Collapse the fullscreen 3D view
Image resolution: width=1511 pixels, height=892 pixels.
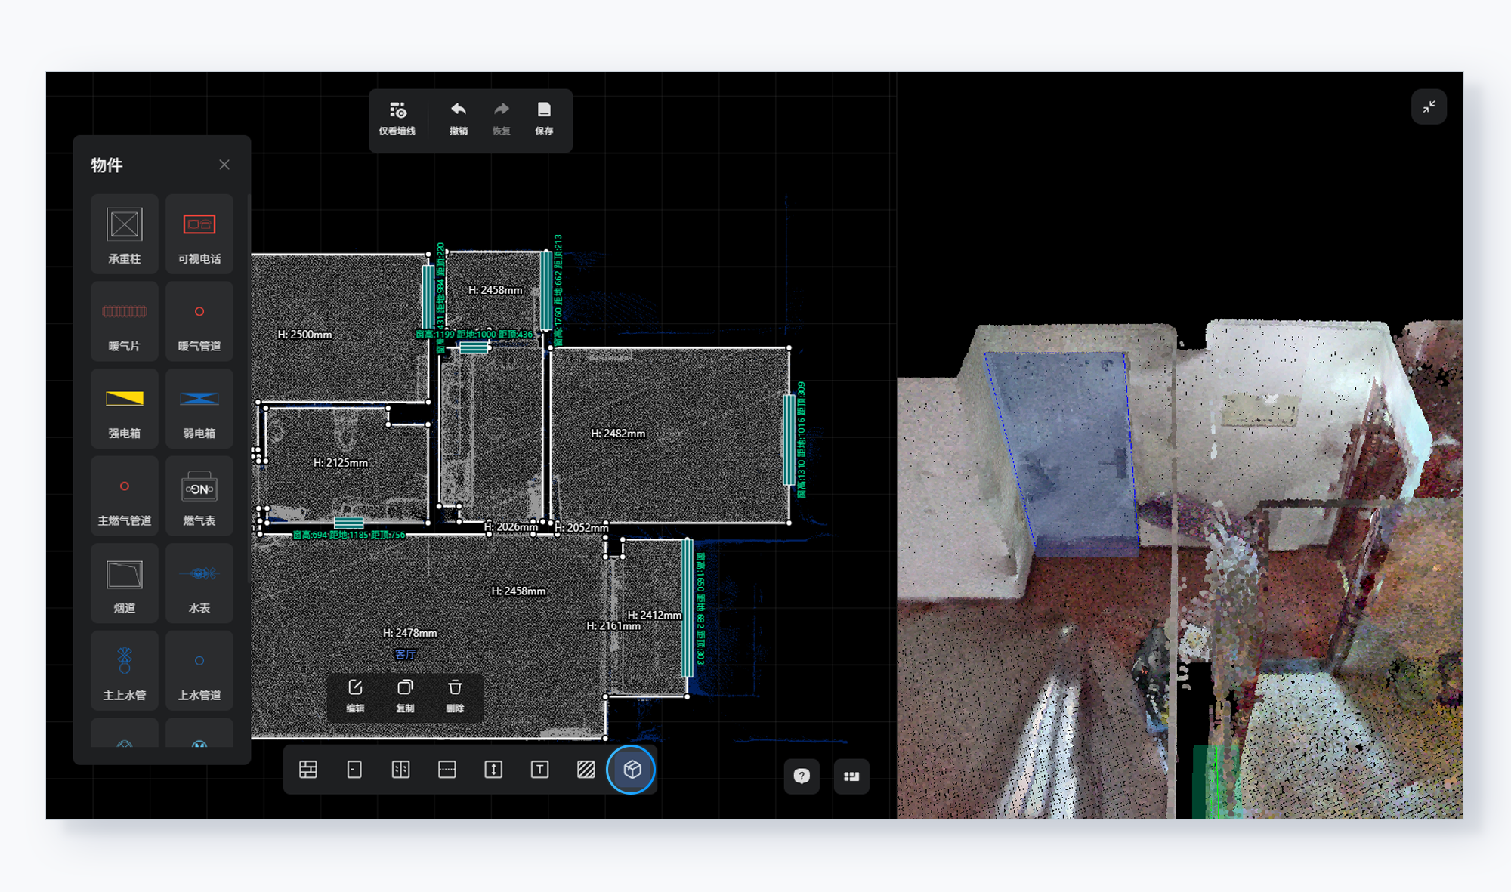(1429, 107)
